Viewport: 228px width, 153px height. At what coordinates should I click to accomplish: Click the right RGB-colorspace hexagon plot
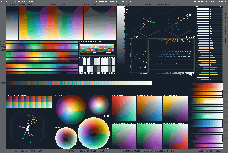pyautogui.click(x=177, y=22)
